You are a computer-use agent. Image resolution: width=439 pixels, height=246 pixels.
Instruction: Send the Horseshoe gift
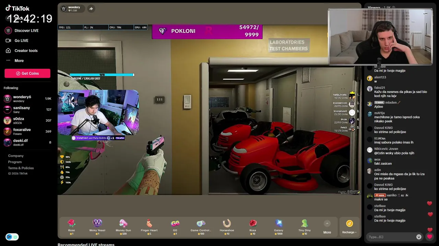click(227, 227)
